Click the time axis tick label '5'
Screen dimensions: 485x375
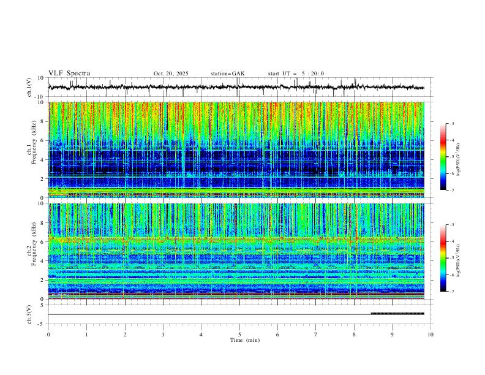(x=239, y=335)
